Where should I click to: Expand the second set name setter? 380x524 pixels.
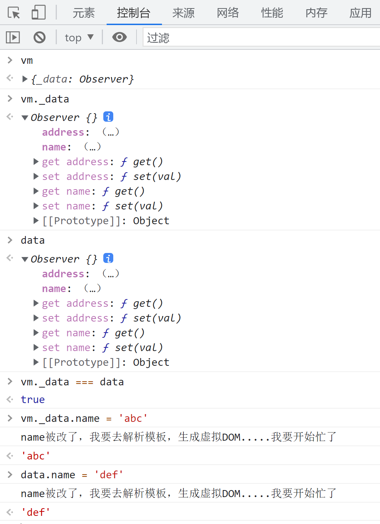point(36,347)
